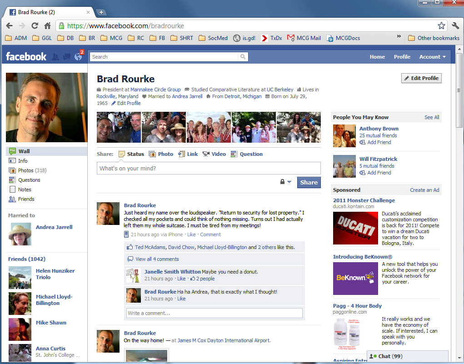Open the messages icon in Facebook header

tap(66, 57)
